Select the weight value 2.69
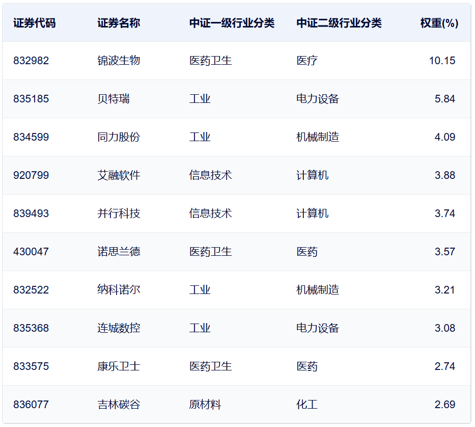The height and width of the screenshot is (427, 475). (x=444, y=405)
